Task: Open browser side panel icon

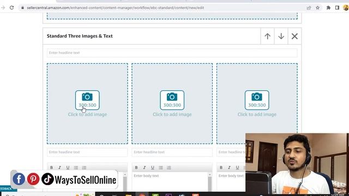Action: point(337,8)
